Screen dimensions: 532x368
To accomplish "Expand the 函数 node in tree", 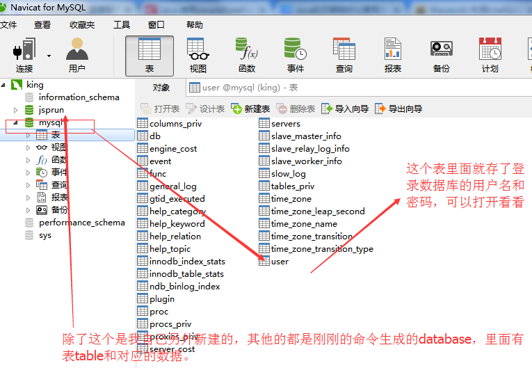I will (28, 160).
